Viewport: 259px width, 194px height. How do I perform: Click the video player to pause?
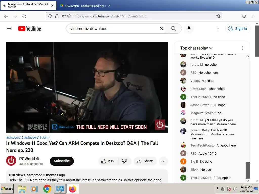click(x=87, y=87)
